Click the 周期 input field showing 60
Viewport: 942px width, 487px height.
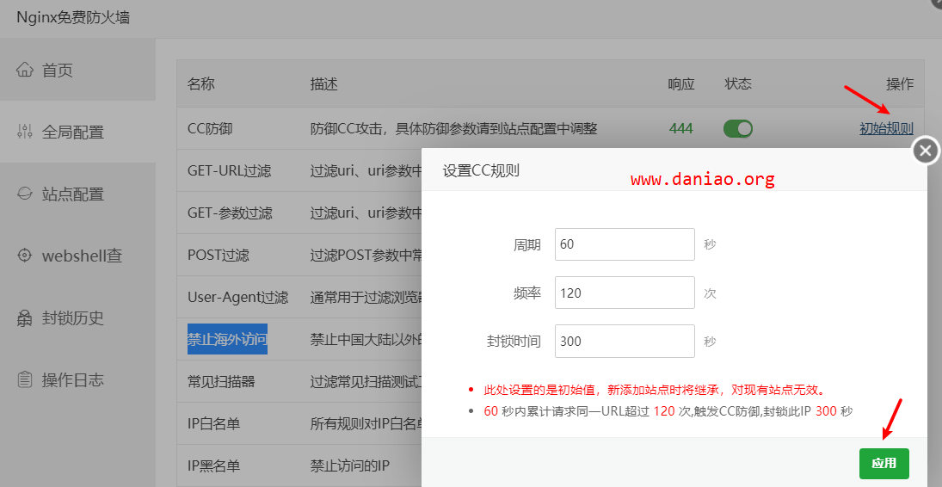pos(625,244)
